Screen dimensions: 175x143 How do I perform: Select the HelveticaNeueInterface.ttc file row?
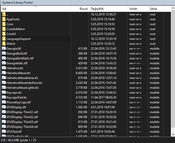click(x=24, y=83)
